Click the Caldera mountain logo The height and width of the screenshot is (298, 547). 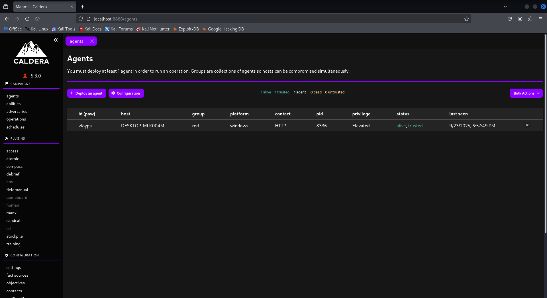point(31,52)
